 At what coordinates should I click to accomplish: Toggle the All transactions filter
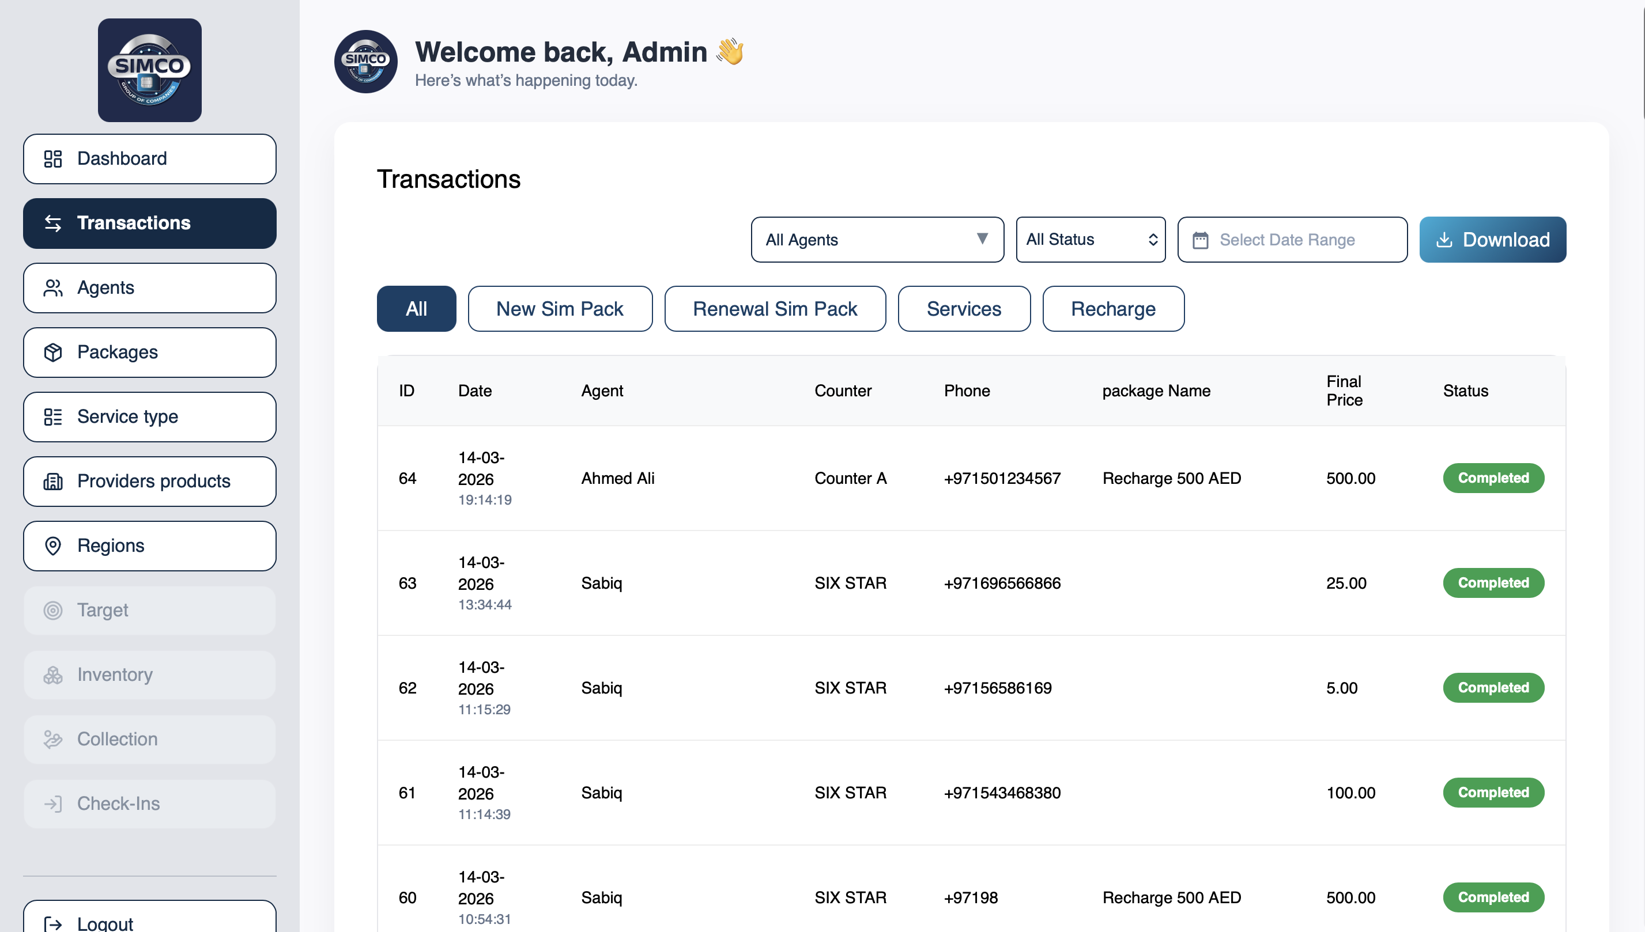tap(416, 309)
